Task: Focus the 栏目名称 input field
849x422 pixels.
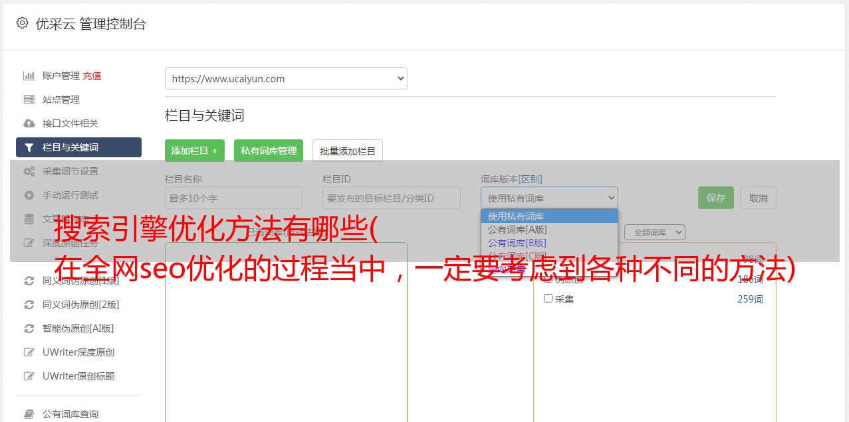Action: click(x=233, y=198)
